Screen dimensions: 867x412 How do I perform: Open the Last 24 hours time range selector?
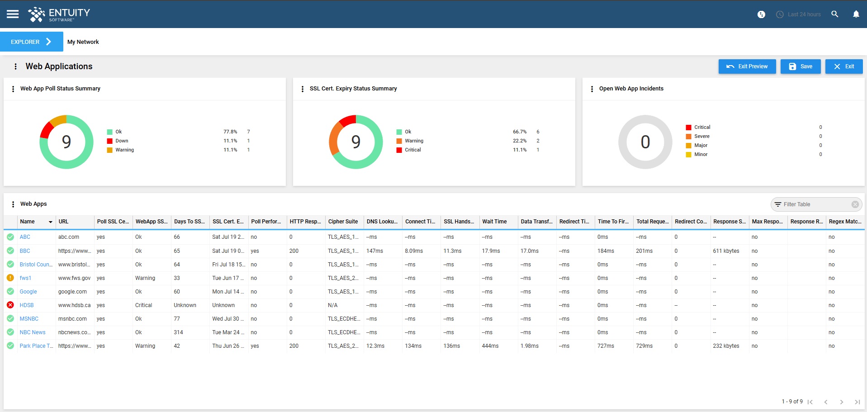coord(798,14)
